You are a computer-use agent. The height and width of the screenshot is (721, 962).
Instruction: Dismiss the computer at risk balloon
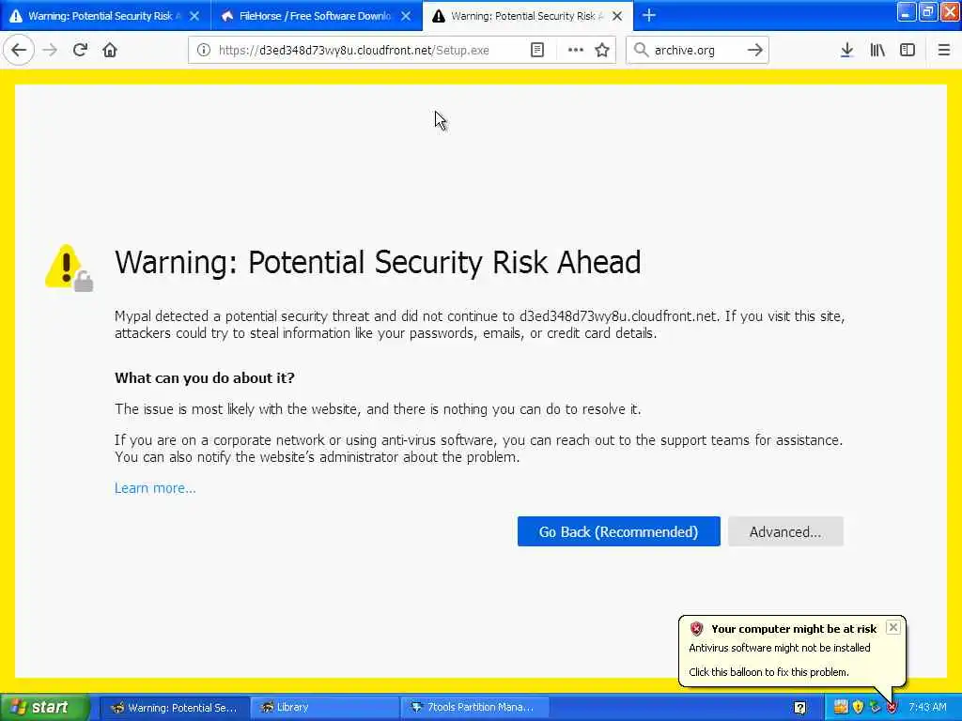tap(893, 627)
